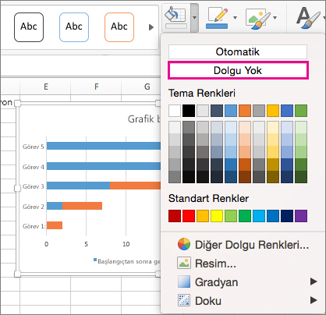Select the yellow standard color
Viewport: 326px width, 315px height.
pyautogui.click(x=217, y=216)
